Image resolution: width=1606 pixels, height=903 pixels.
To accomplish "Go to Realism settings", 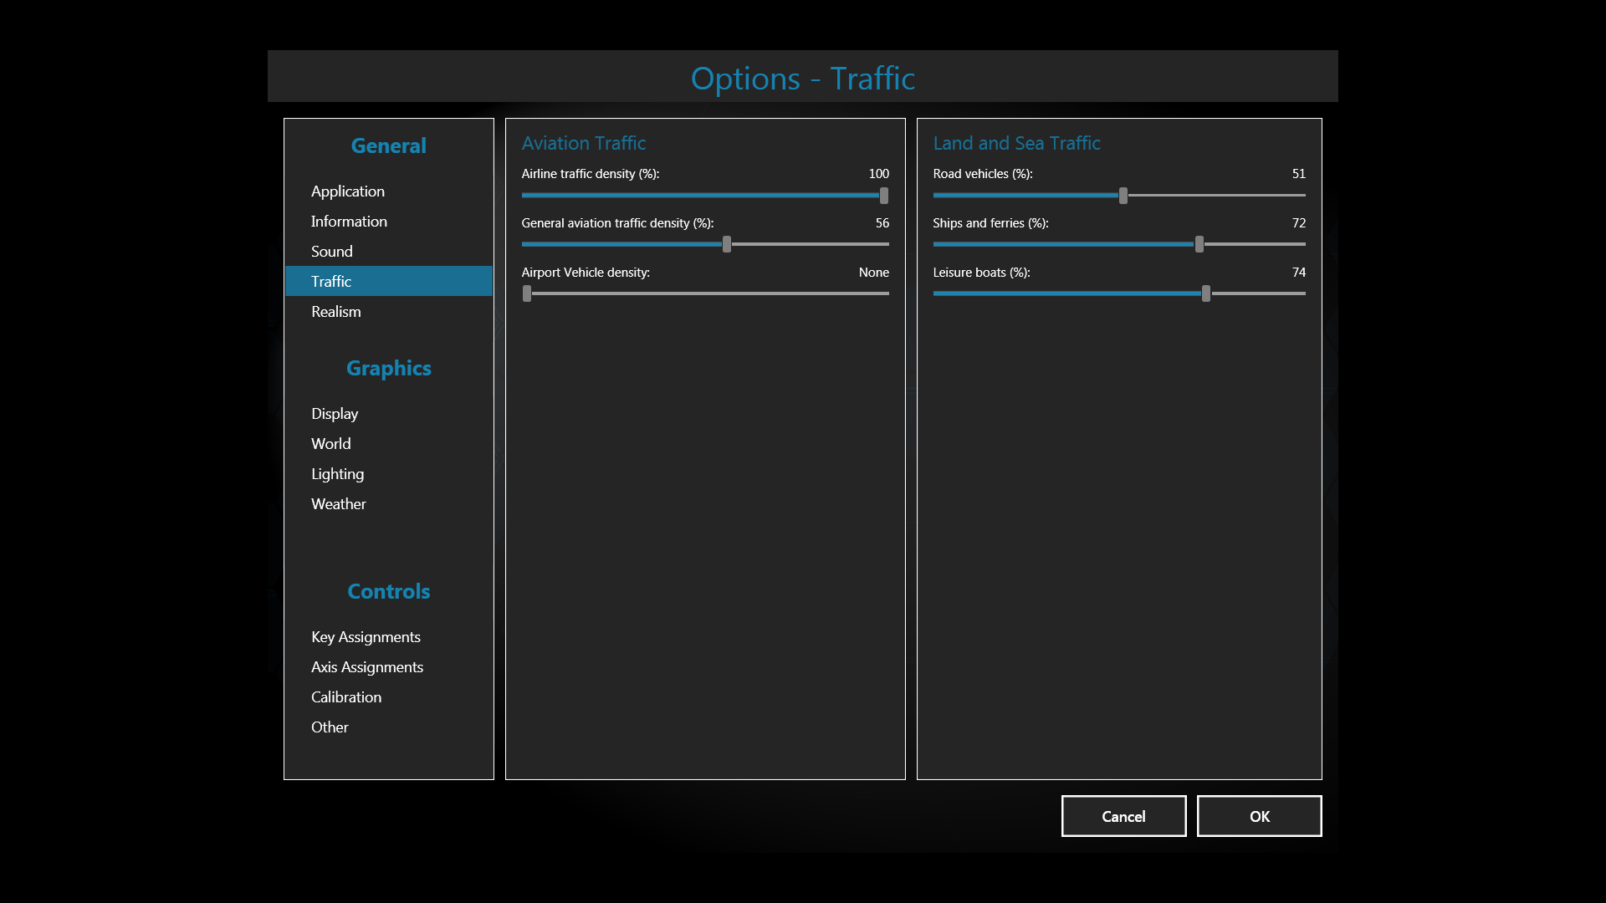I will tap(336, 312).
